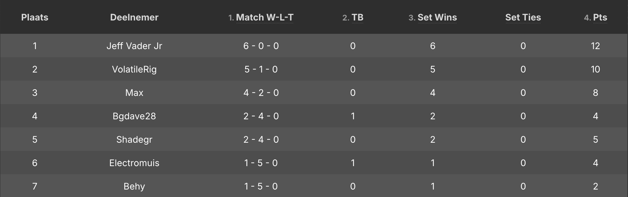Click the Pts column header
The image size is (628, 197).
(600, 18)
